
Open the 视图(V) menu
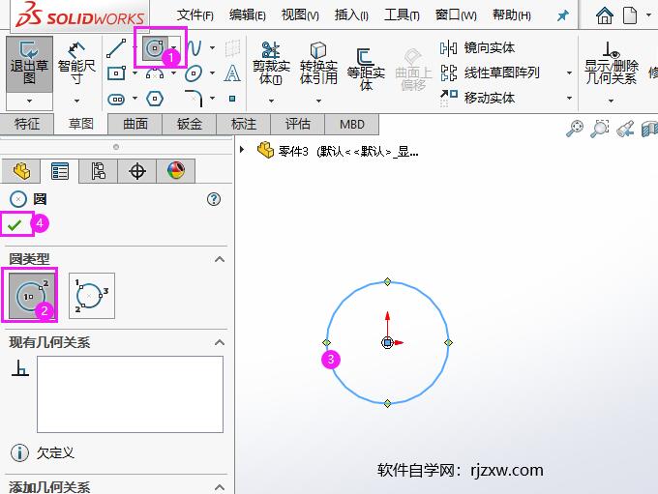coord(300,15)
